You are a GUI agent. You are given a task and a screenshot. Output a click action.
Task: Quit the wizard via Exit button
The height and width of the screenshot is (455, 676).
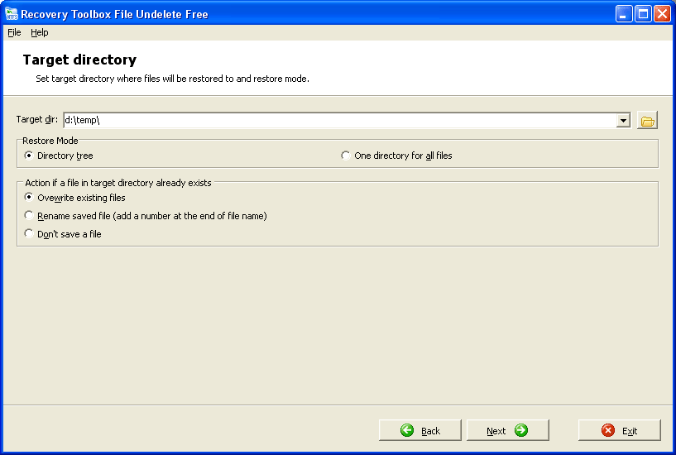619,430
